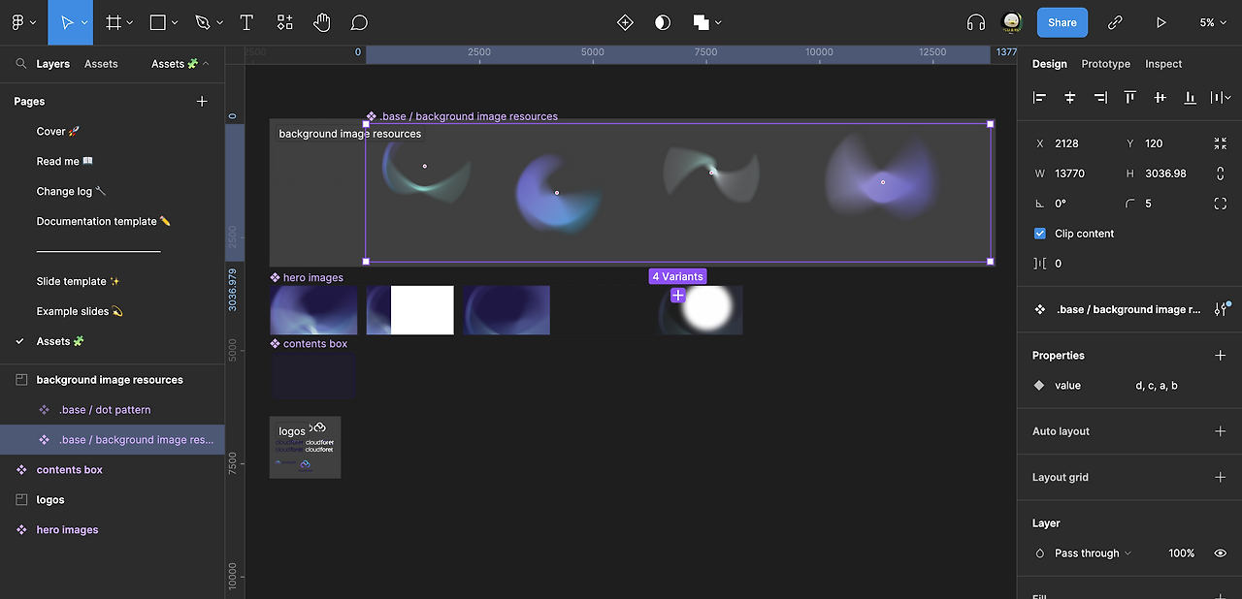Click the Boolean union groups icon
Image resolution: width=1242 pixels, height=599 pixels.
click(702, 22)
